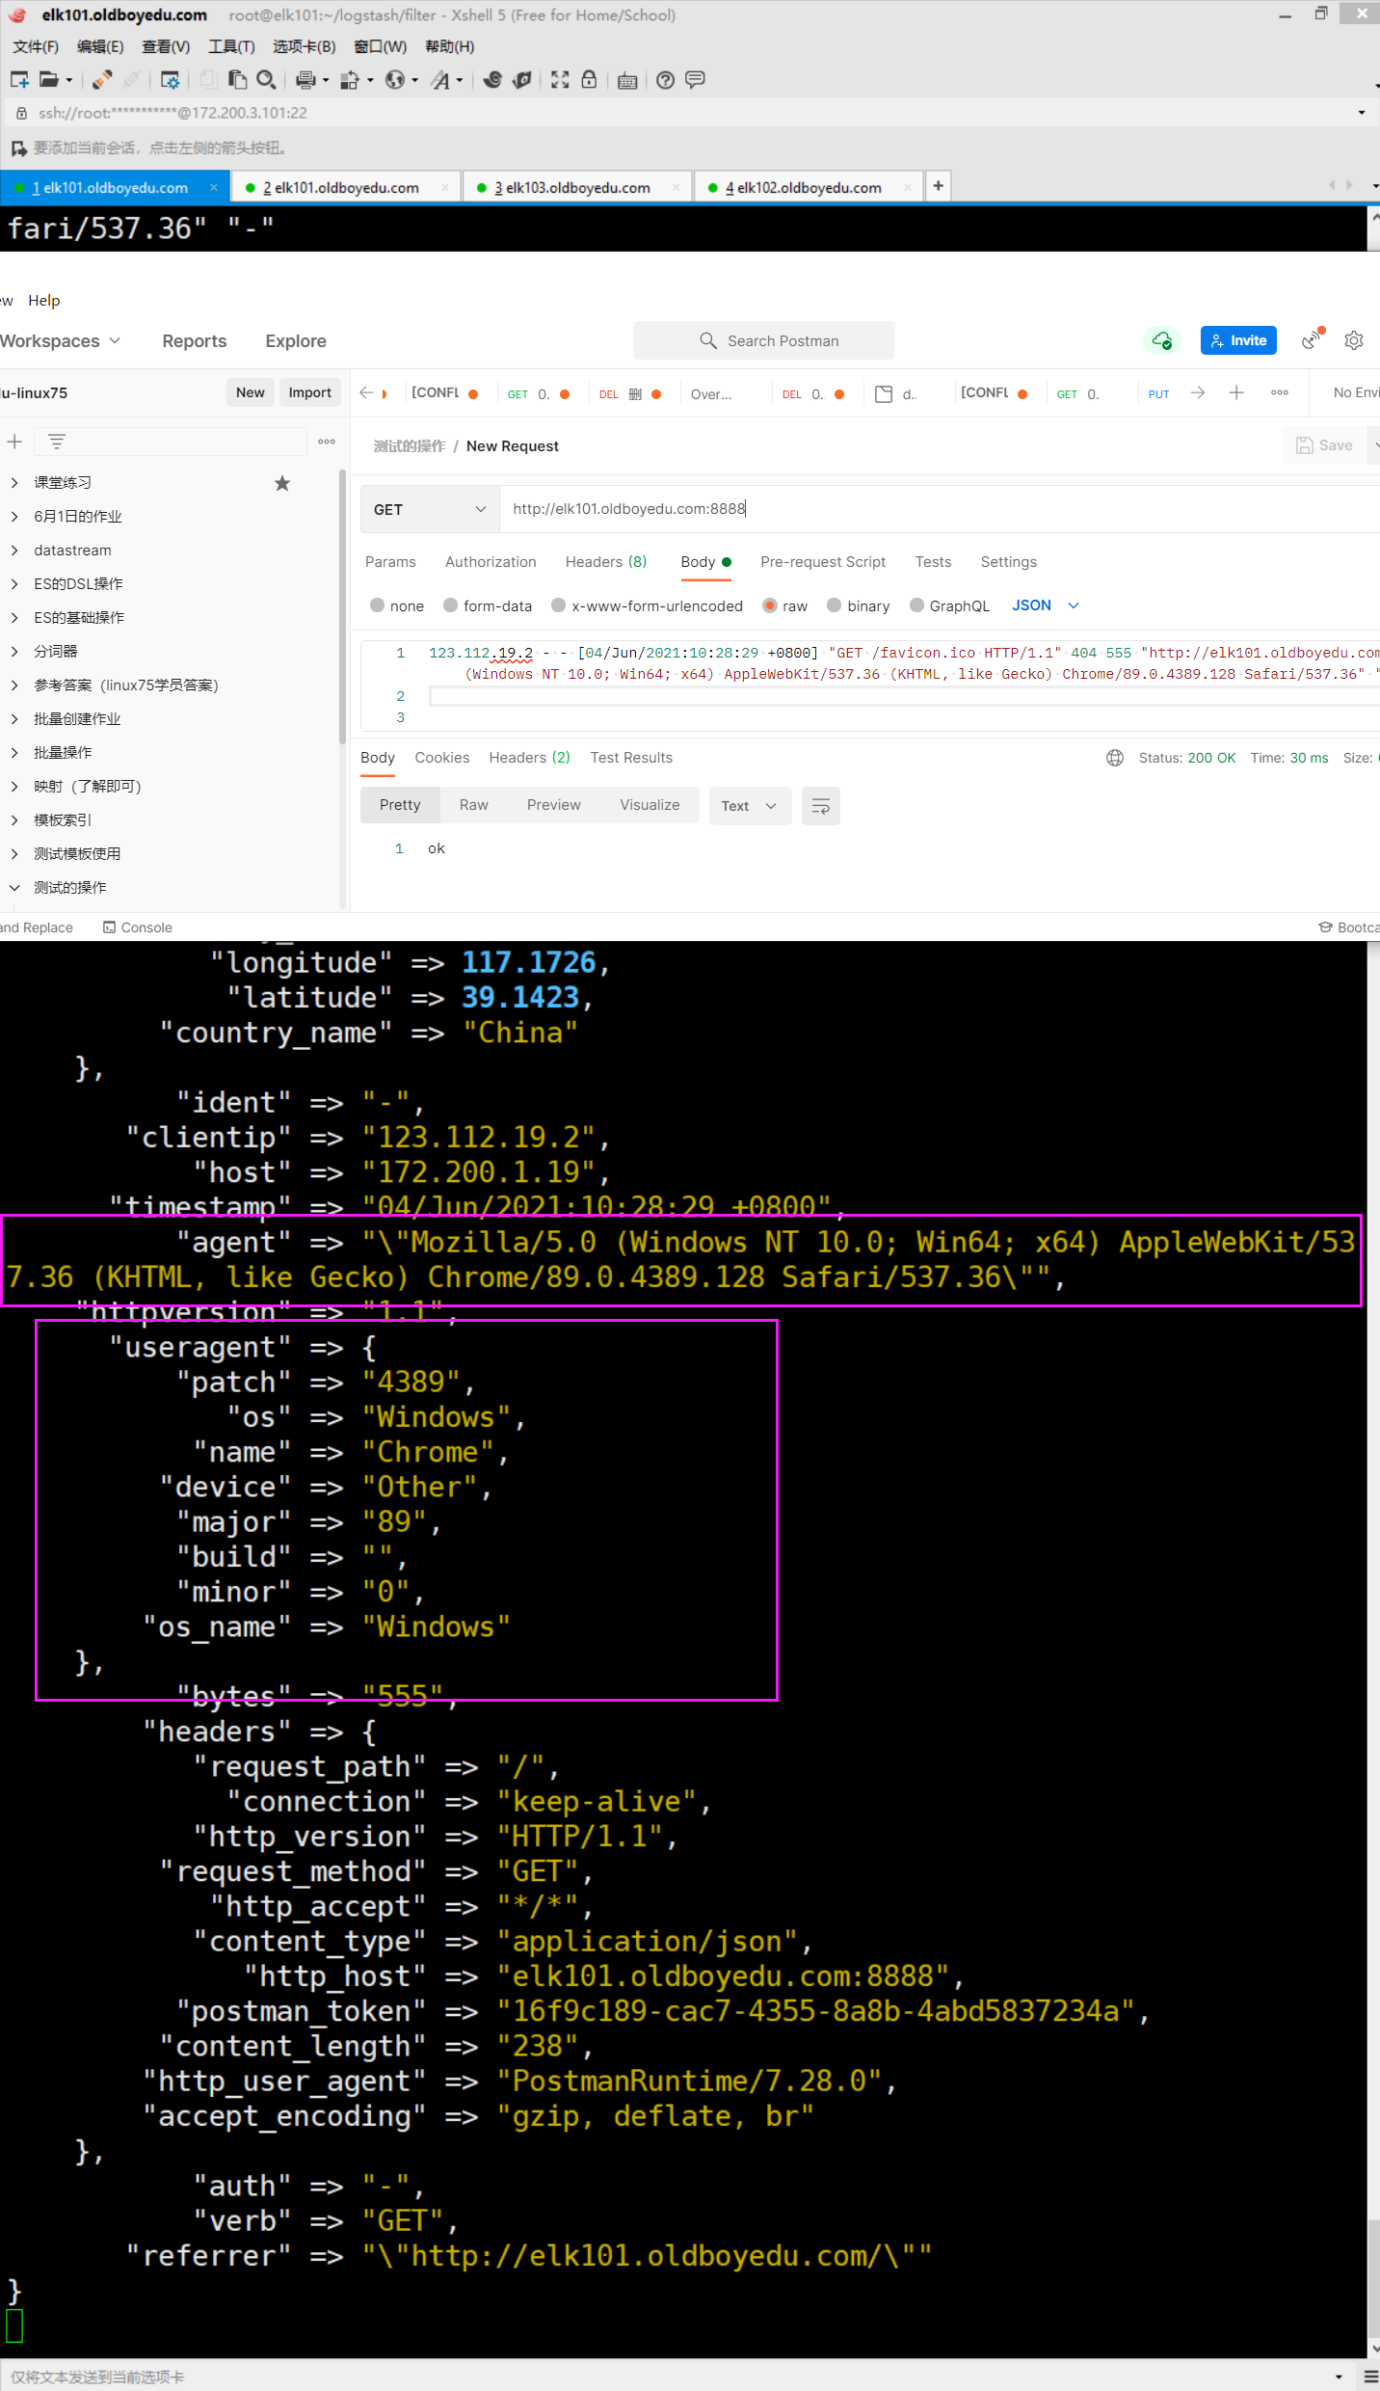Open the Workspaces dropdown
This screenshot has width=1380, height=2391.
(x=60, y=340)
